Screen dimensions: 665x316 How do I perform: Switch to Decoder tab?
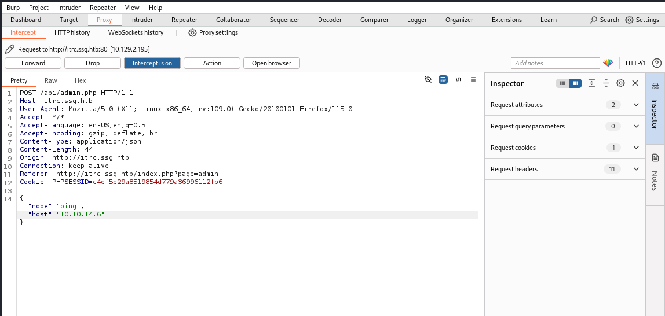[x=330, y=20]
